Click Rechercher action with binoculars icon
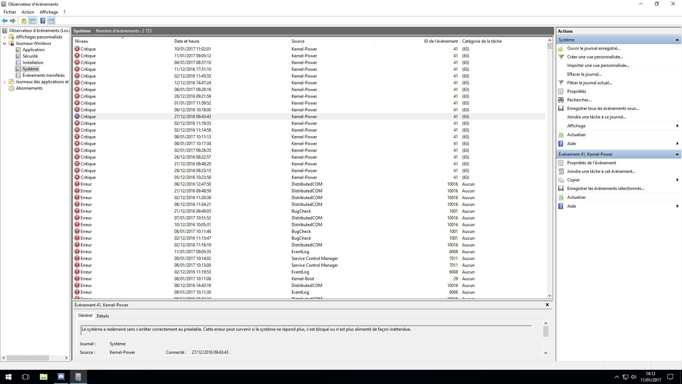This screenshot has width=682, height=384. (579, 100)
